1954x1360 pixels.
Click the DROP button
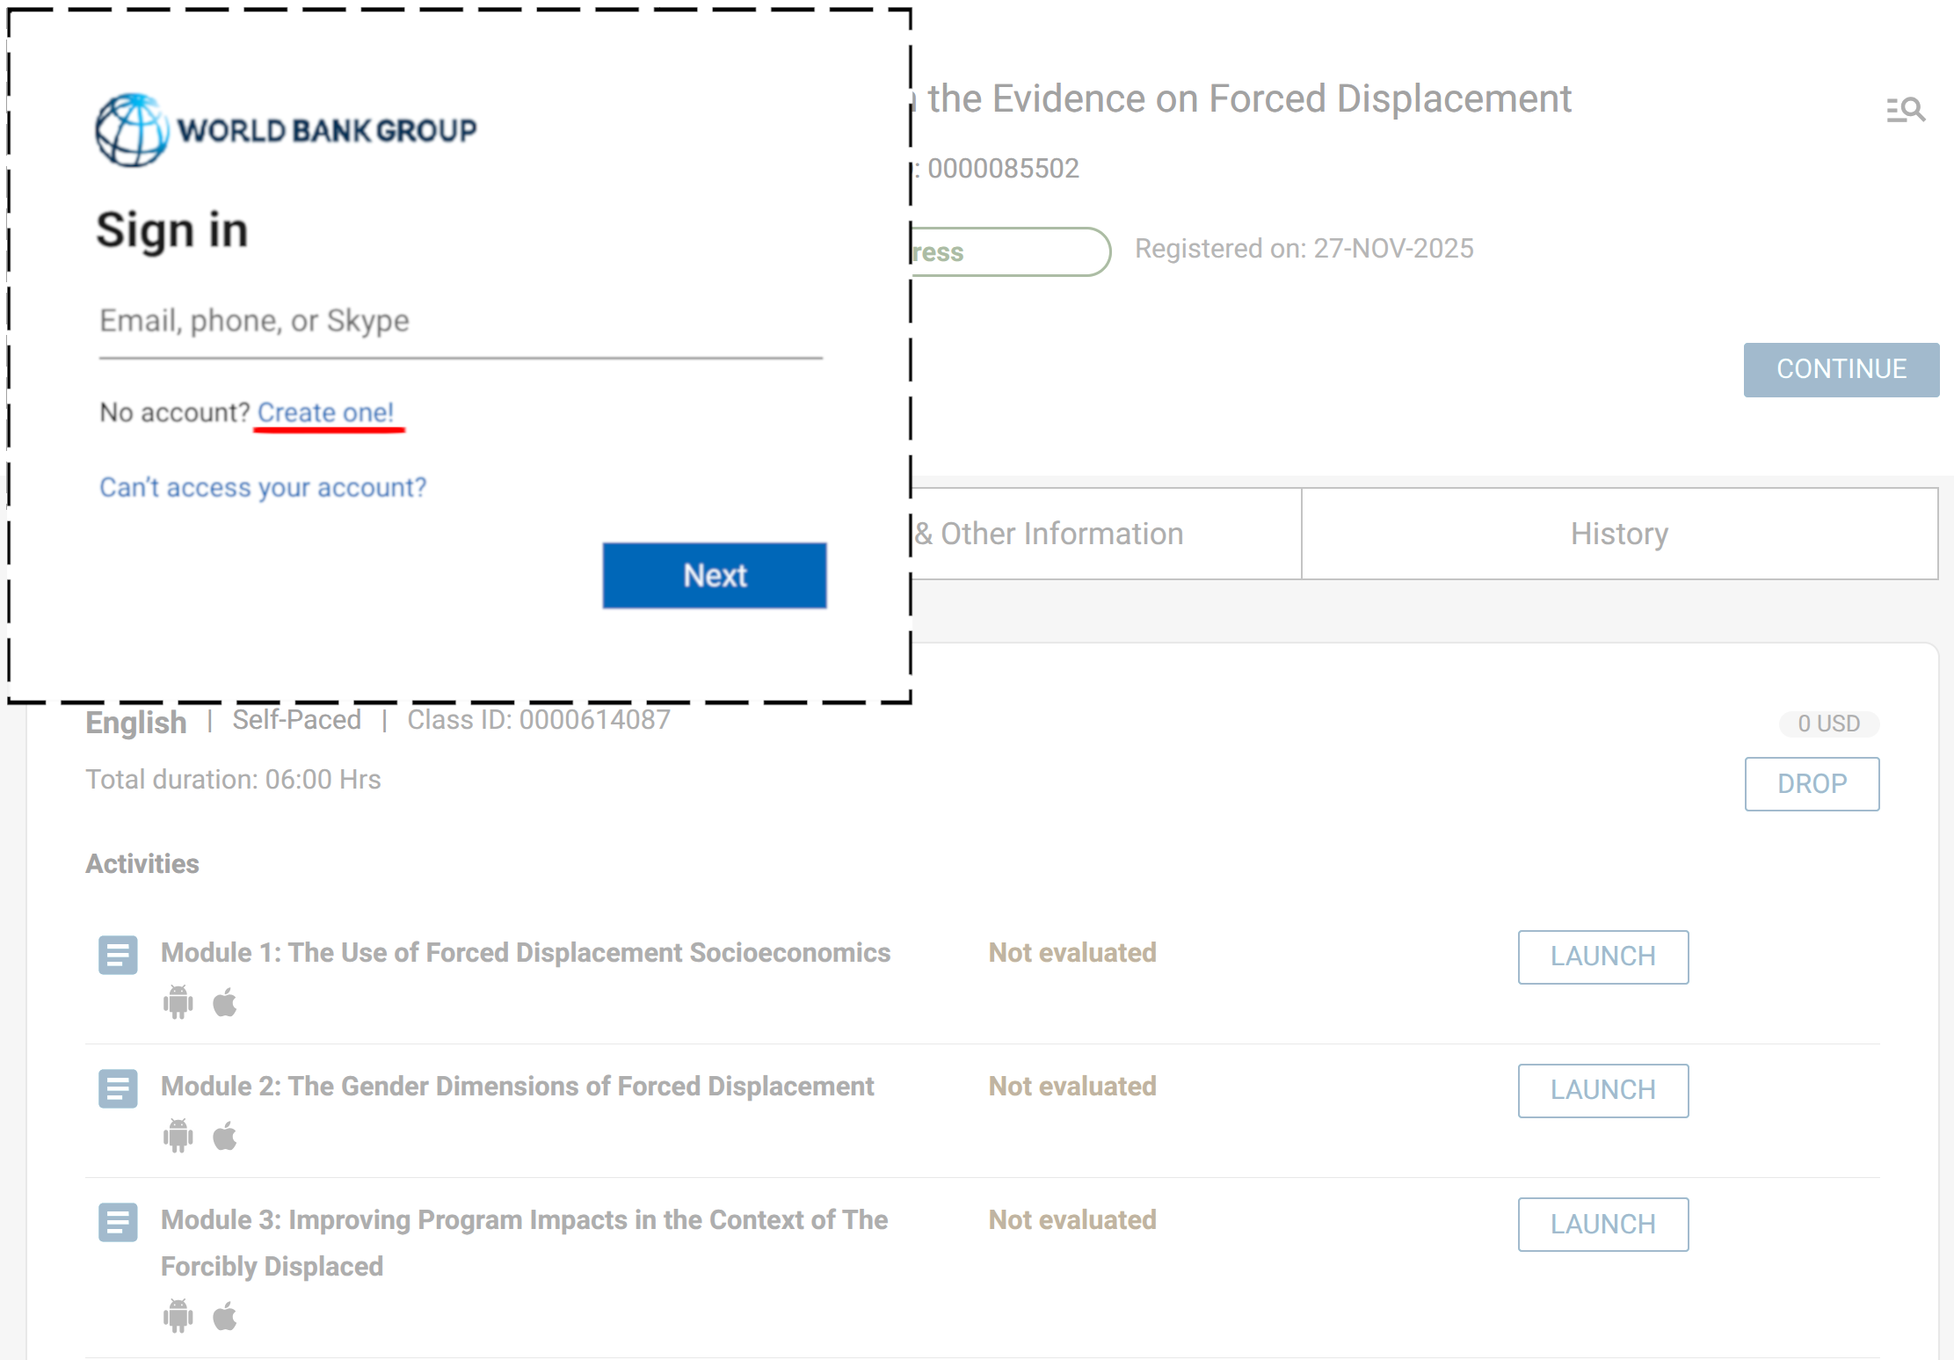click(x=1812, y=783)
